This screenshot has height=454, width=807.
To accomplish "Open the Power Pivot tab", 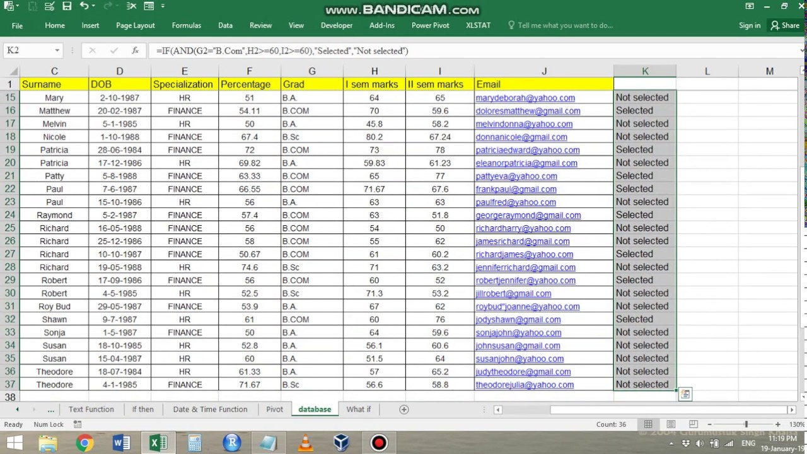I will [x=431, y=25].
